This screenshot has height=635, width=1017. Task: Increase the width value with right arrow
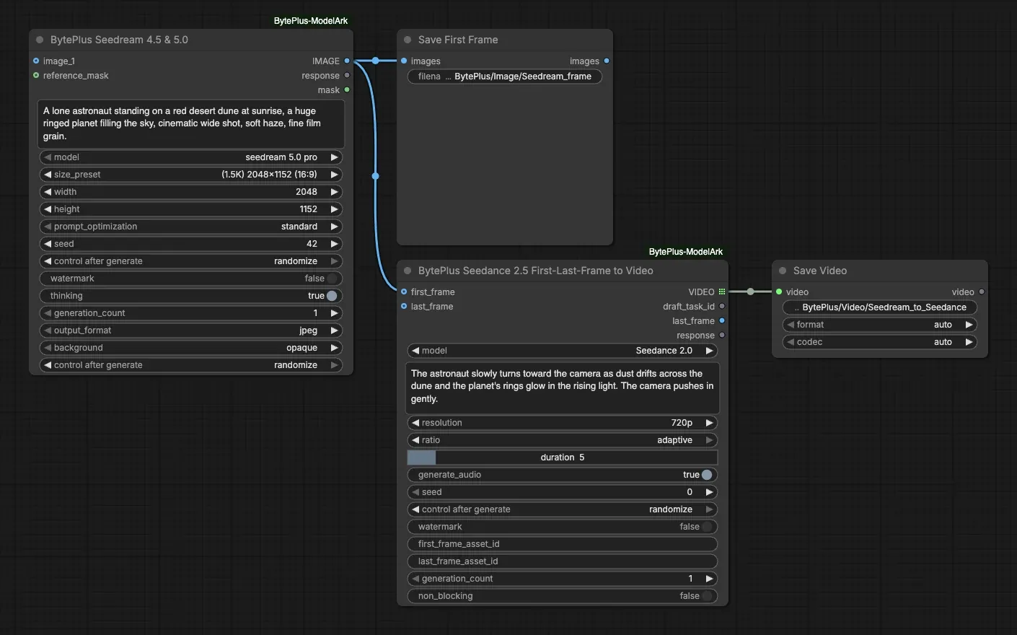[x=334, y=192]
